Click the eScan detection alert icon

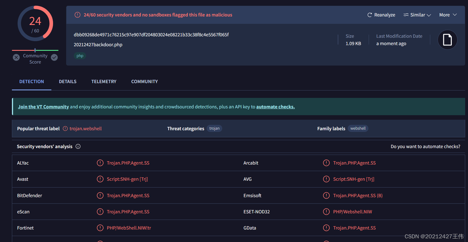[100, 212]
